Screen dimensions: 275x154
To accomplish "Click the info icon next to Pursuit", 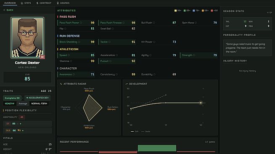I will point(110,61).
